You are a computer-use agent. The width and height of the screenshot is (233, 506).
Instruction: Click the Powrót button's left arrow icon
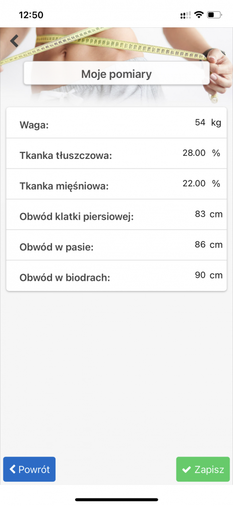pyautogui.click(x=13, y=469)
